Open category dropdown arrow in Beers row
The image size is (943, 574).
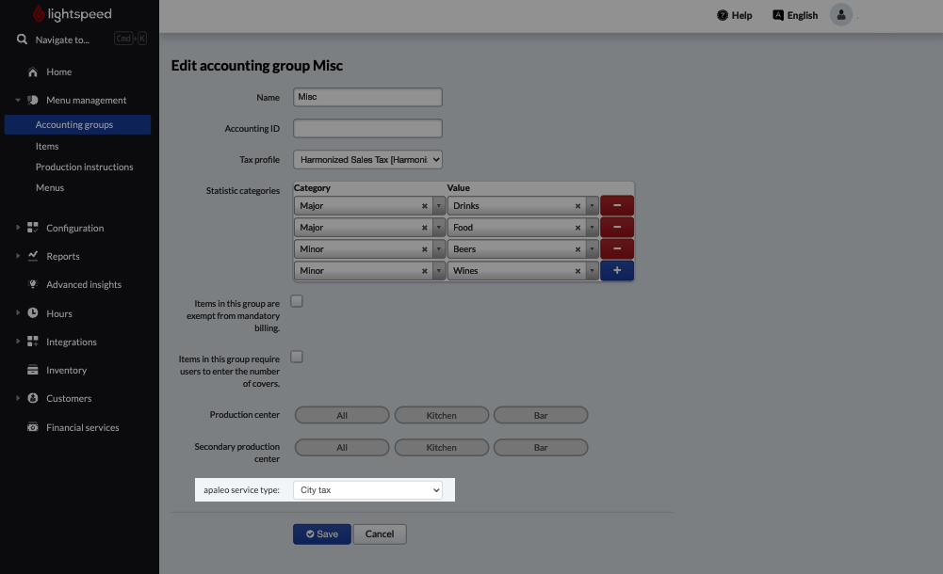[x=438, y=249]
